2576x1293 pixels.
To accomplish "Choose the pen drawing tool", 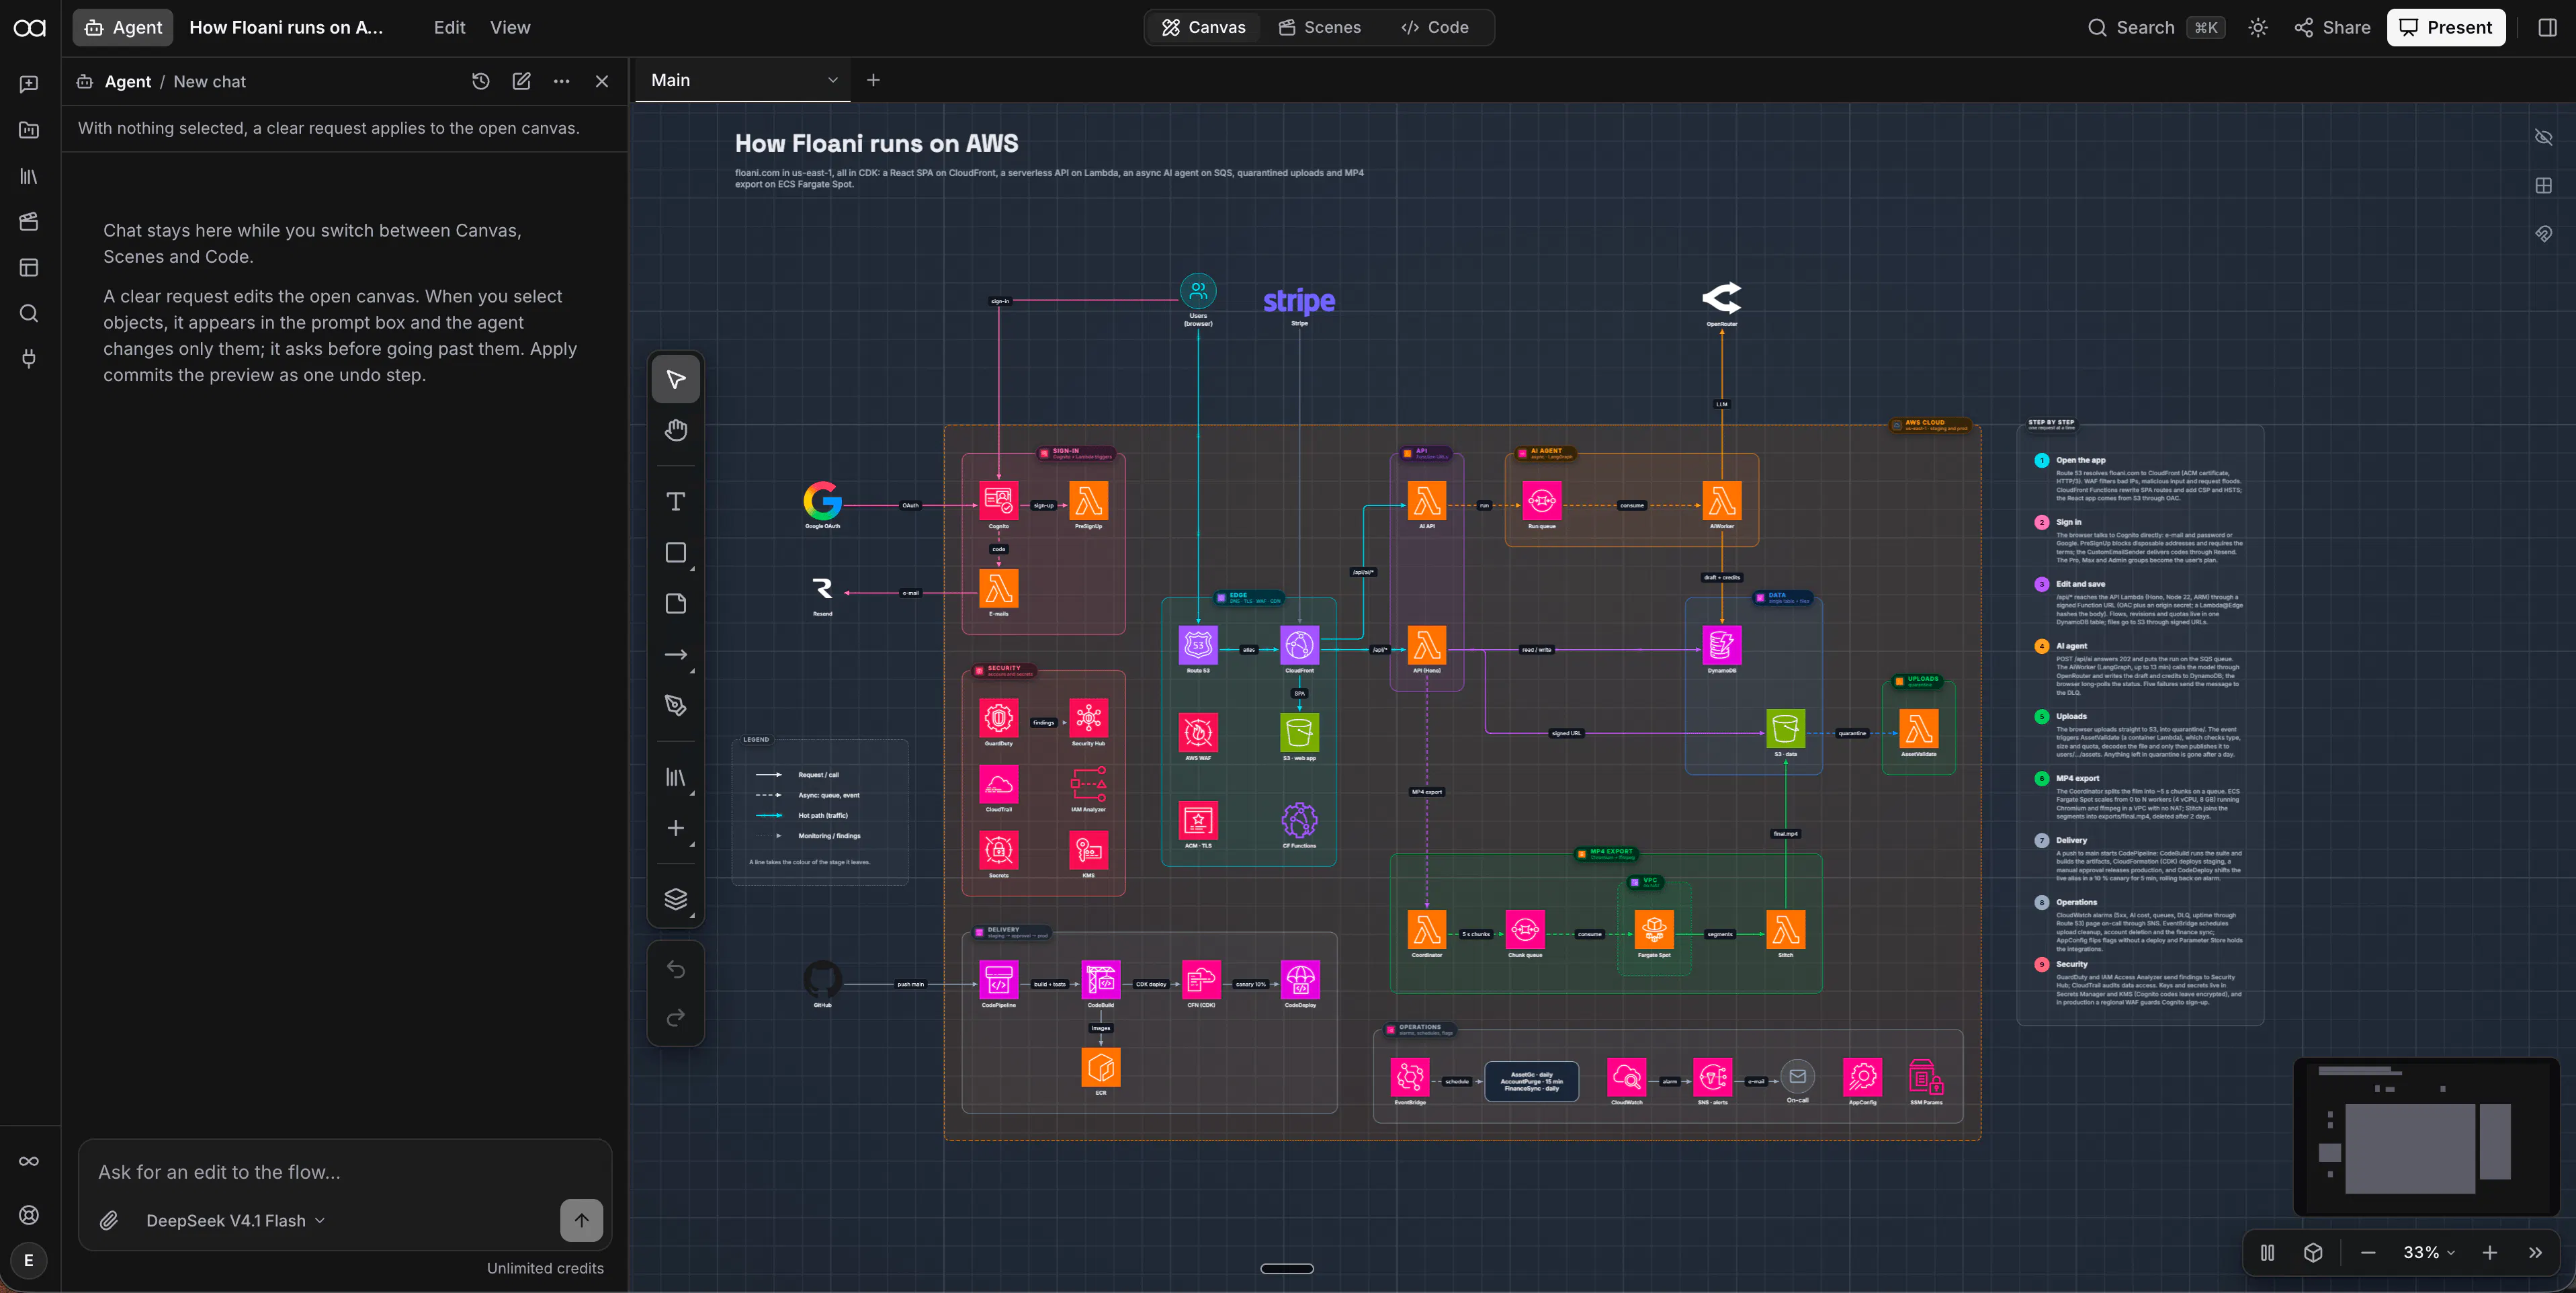I will (x=676, y=706).
